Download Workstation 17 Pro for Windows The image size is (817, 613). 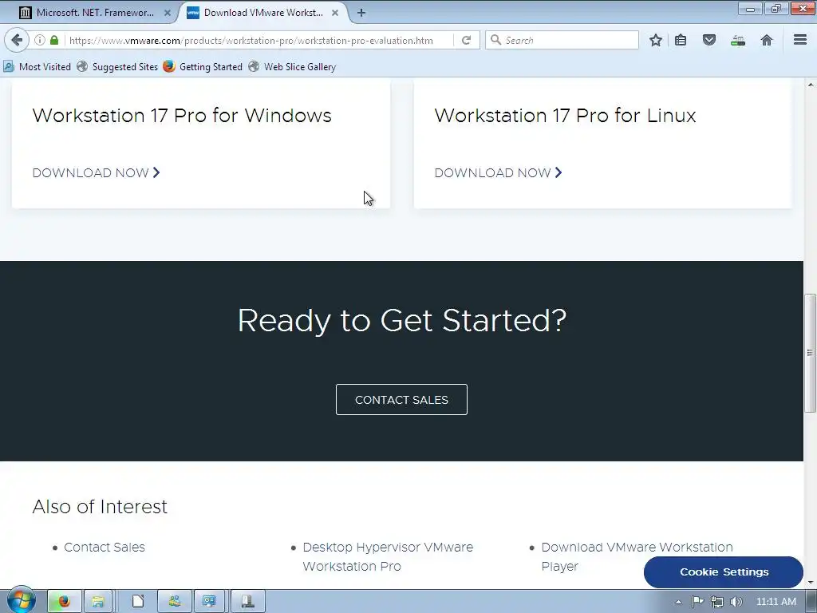pos(96,172)
